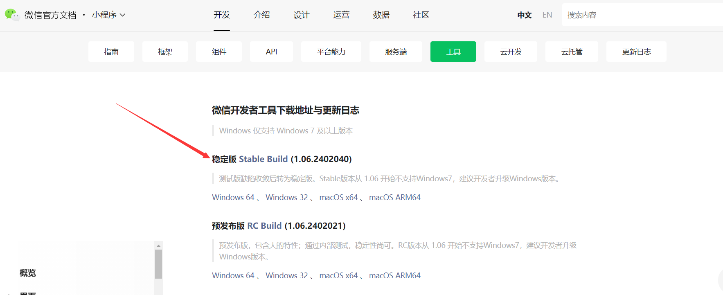Select the green 工具 tab
Image resolution: width=723 pixels, height=295 pixels.
tap(453, 52)
